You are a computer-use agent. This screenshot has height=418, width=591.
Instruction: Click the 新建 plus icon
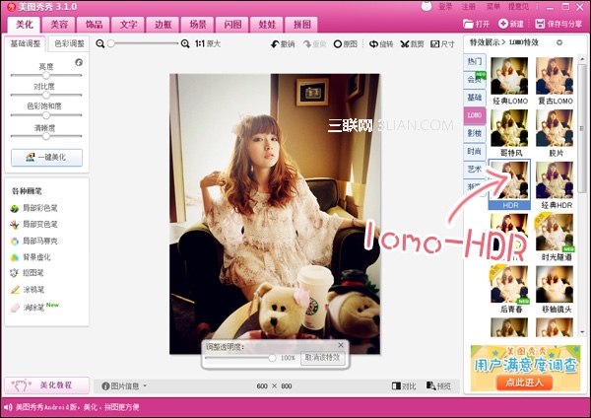coord(503,24)
